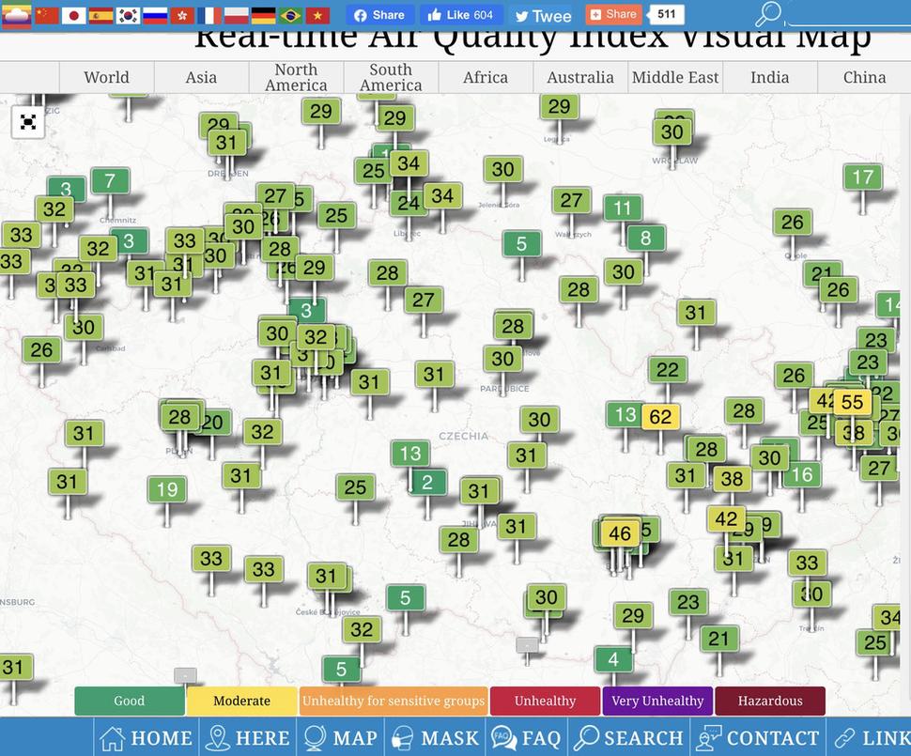
Task: Select the 24 marker near Liberec
Action: (x=409, y=203)
